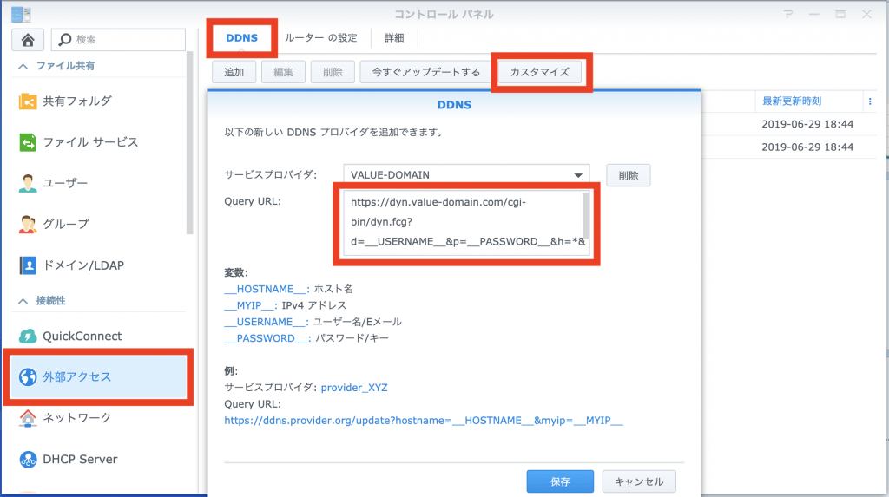Collapse the 接続性 section header
Screen dimensions: 889x497
(x=23, y=300)
